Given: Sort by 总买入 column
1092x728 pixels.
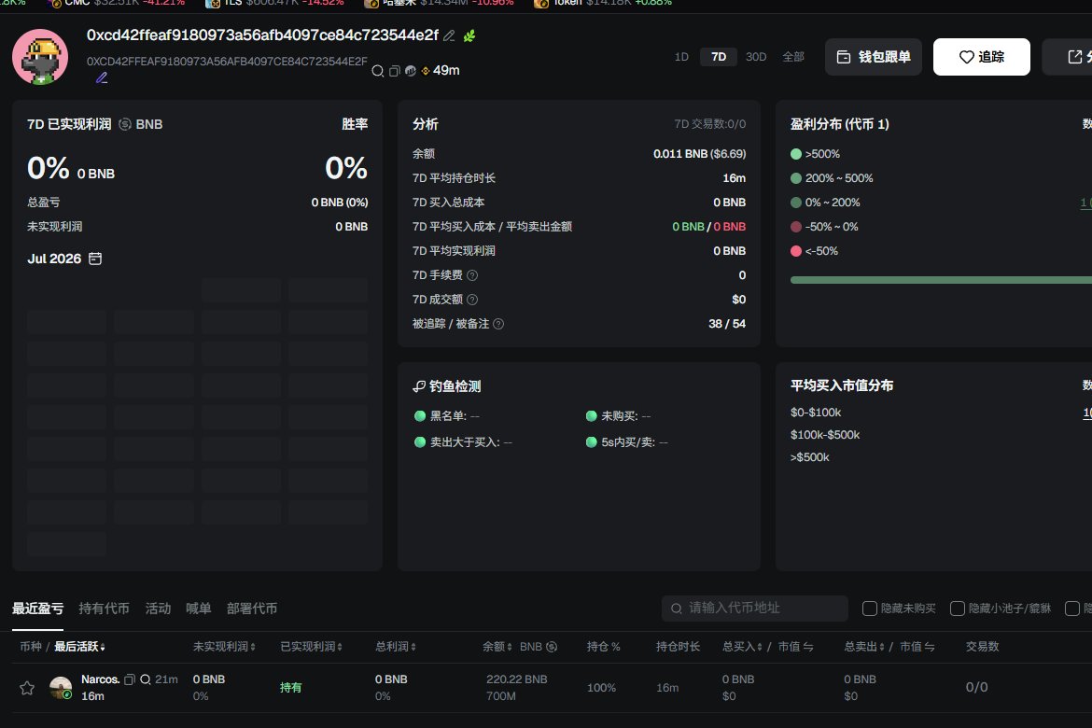Looking at the screenshot, I should pos(742,647).
